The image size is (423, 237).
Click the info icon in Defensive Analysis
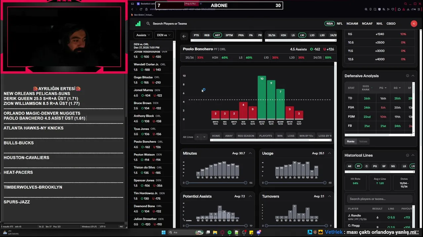407,76
